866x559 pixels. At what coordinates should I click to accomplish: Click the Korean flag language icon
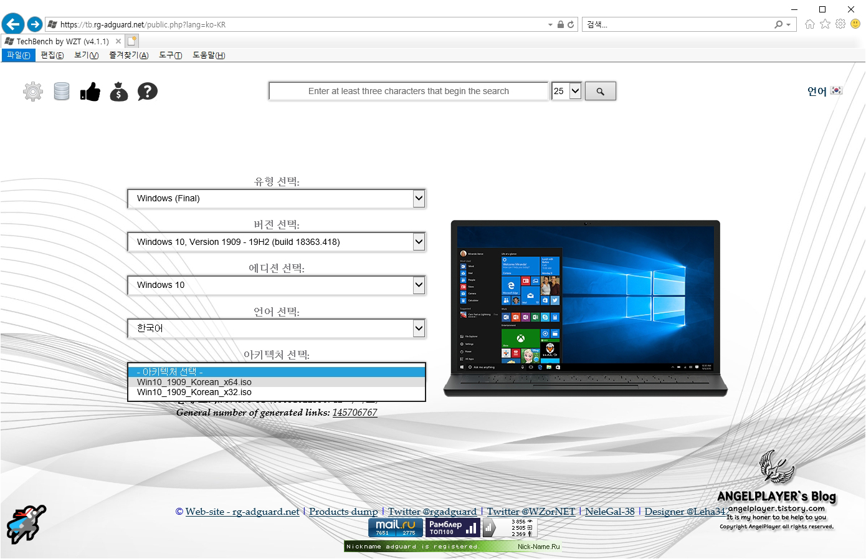coord(836,90)
